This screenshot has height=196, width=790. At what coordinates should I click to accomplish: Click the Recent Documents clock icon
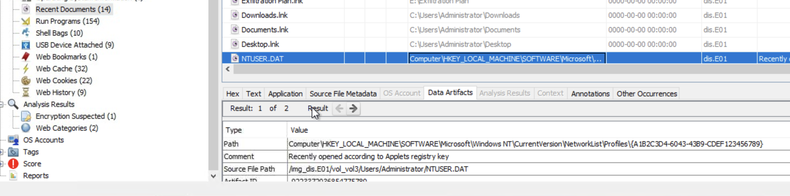coord(26,9)
